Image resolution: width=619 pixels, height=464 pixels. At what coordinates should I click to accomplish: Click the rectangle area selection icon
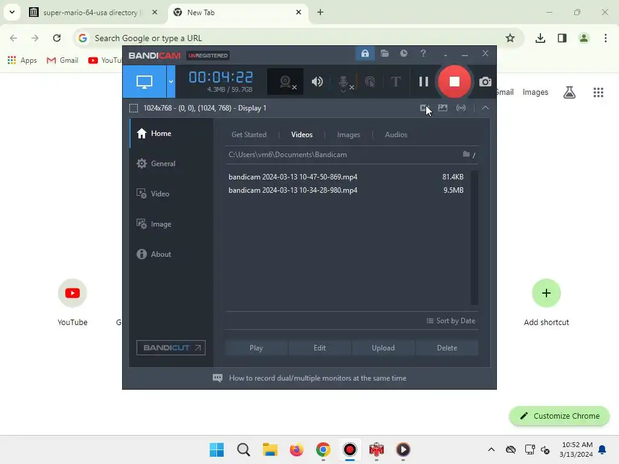(x=134, y=108)
